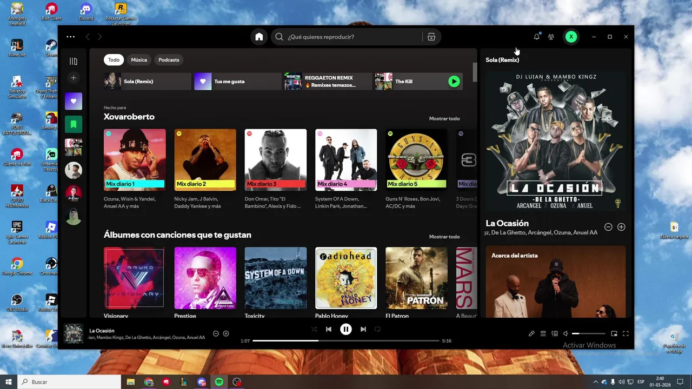Show hidden system tray icons chevron
This screenshot has width=692, height=389.
pyautogui.click(x=596, y=382)
